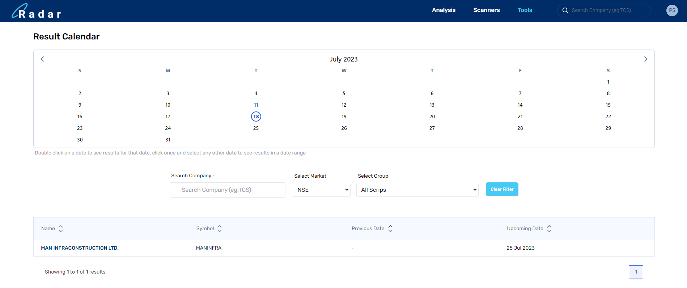Select July 19 on calendar
Image resolution: width=687 pixels, height=288 pixels.
point(344,117)
